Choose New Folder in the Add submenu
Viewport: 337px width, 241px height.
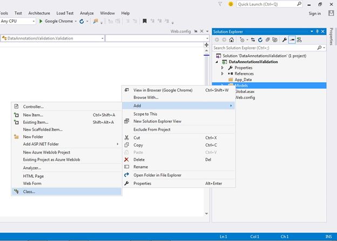pyautogui.click(x=32, y=137)
